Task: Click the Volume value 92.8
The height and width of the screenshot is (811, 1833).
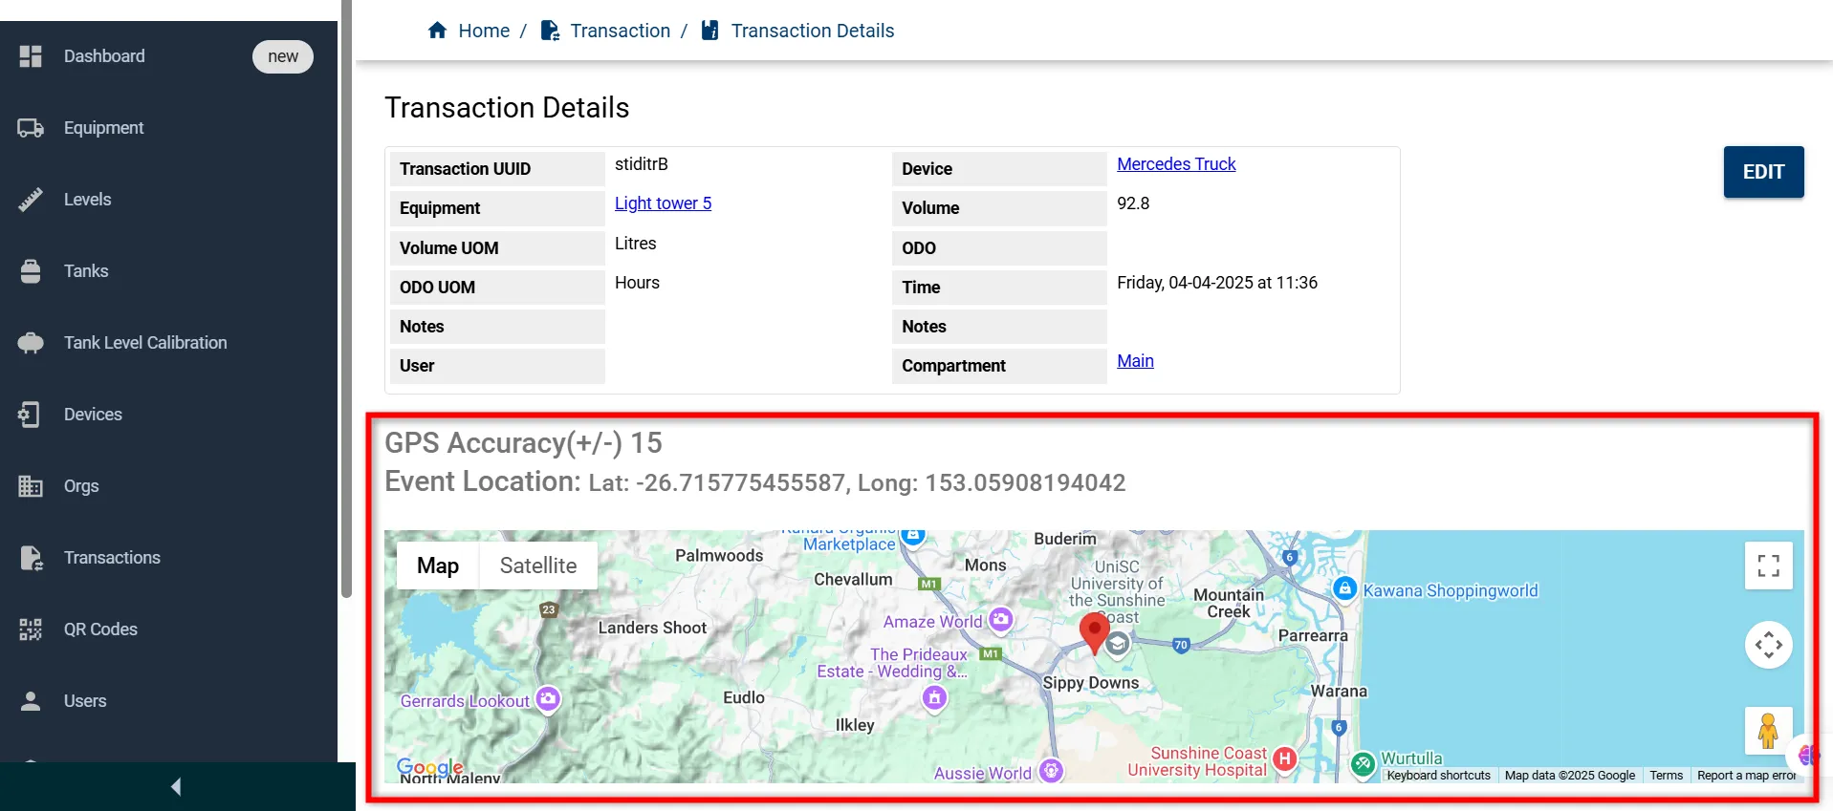Action: click(1133, 203)
